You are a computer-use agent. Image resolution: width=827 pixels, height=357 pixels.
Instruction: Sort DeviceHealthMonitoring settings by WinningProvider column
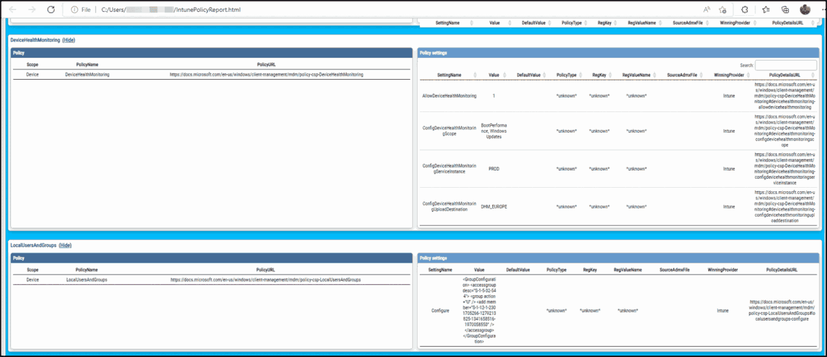click(x=728, y=74)
